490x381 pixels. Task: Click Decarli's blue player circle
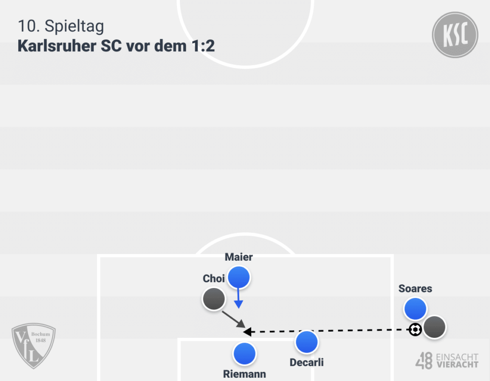(306, 342)
